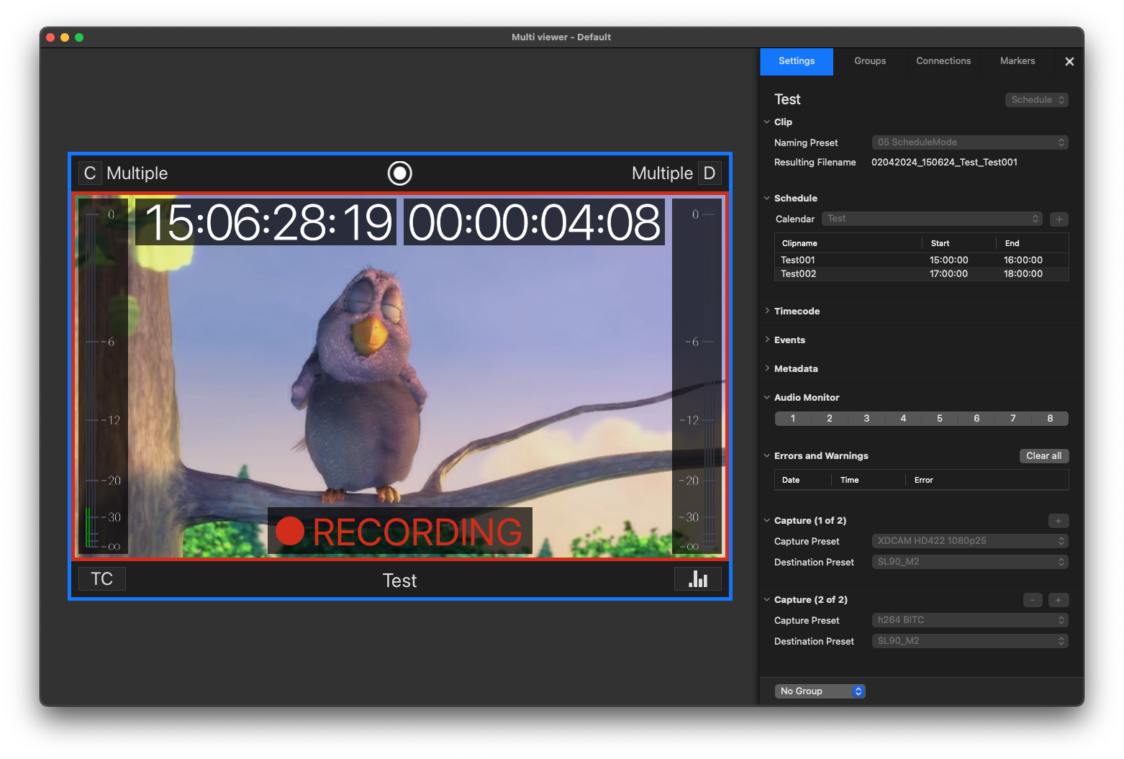Click the RECORDING status overlay

tap(400, 531)
